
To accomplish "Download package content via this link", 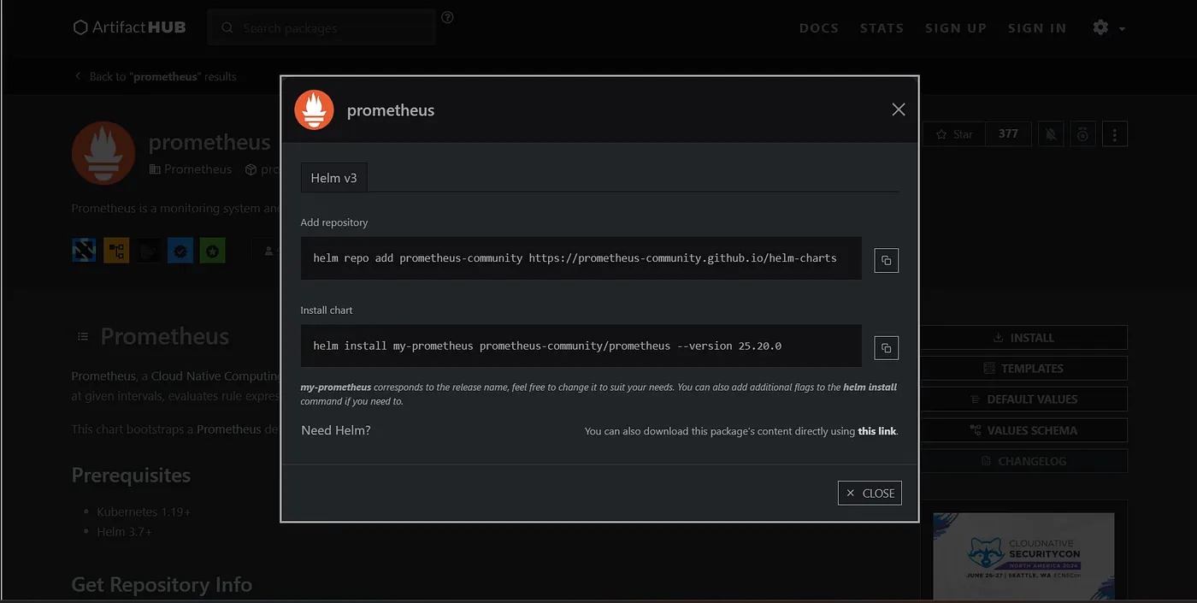I will coord(877,431).
